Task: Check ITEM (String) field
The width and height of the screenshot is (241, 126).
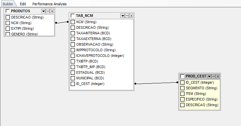Action: click(182, 94)
